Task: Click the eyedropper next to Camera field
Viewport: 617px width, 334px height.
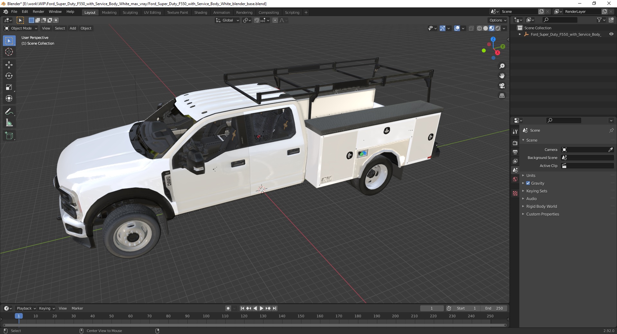Action: (x=611, y=150)
